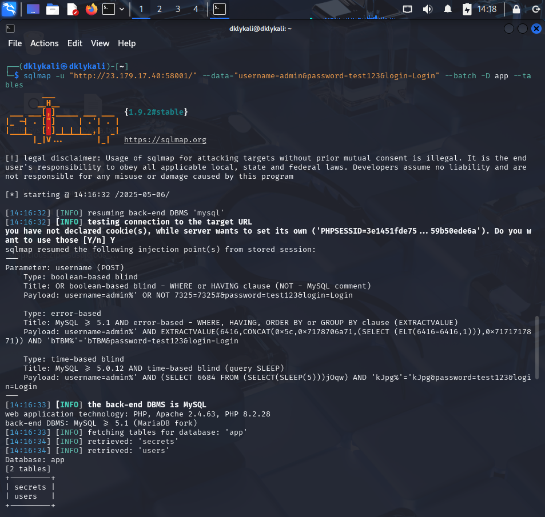Click the terminal vertical scrollbar handle

tap(537, 346)
